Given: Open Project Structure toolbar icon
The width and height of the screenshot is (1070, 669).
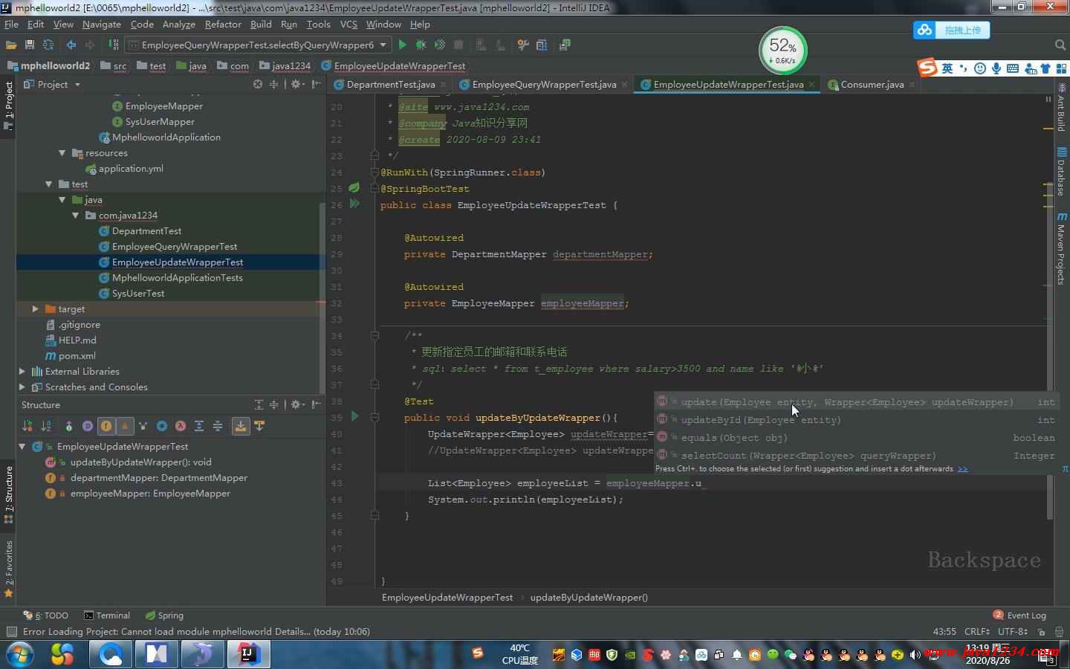Looking at the screenshot, I should pyautogui.click(x=542, y=45).
